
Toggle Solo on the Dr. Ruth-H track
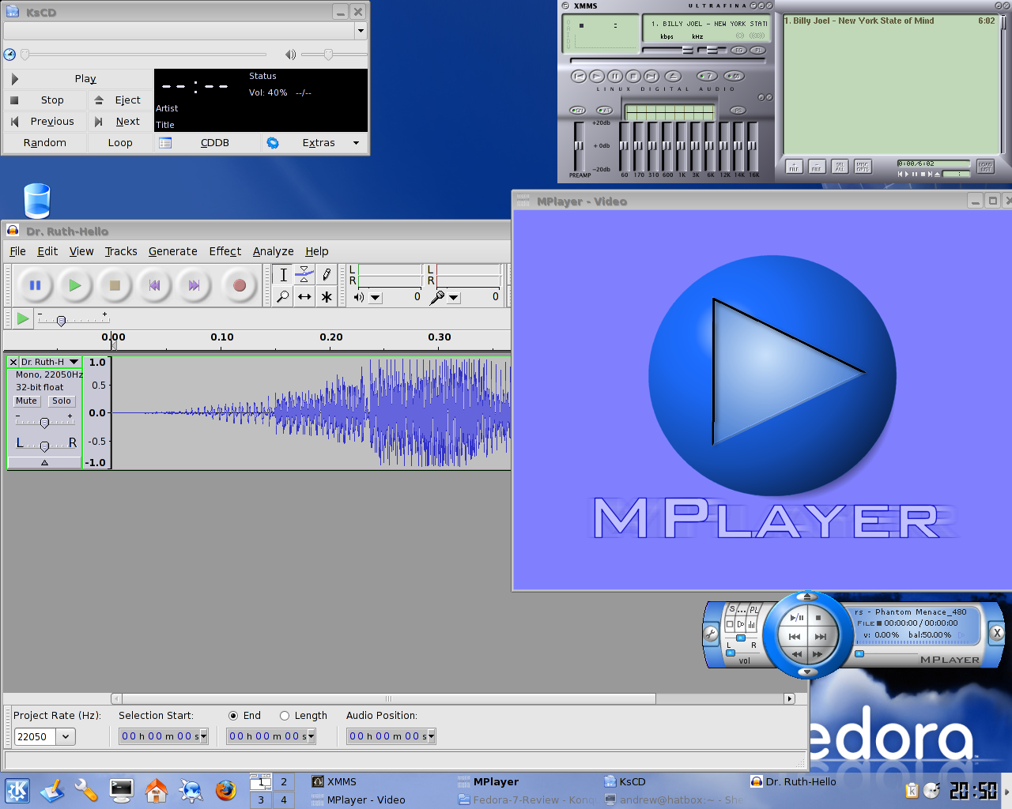(62, 401)
